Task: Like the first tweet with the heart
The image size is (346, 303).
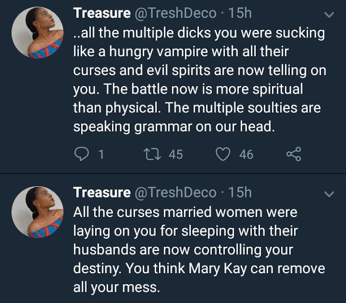Action: point(223,154)
